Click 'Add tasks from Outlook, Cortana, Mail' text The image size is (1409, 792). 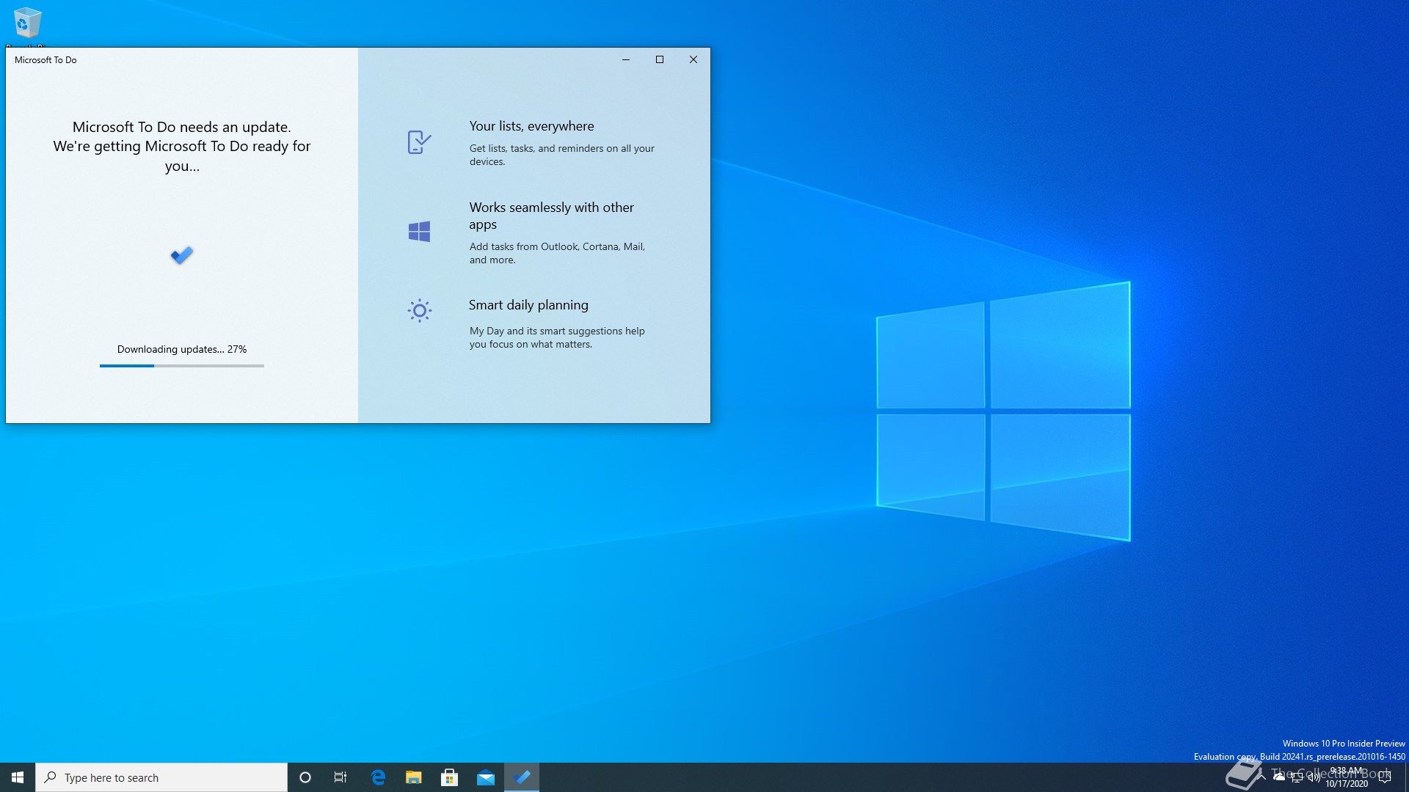pyautogui.click(x=557, y=253)
